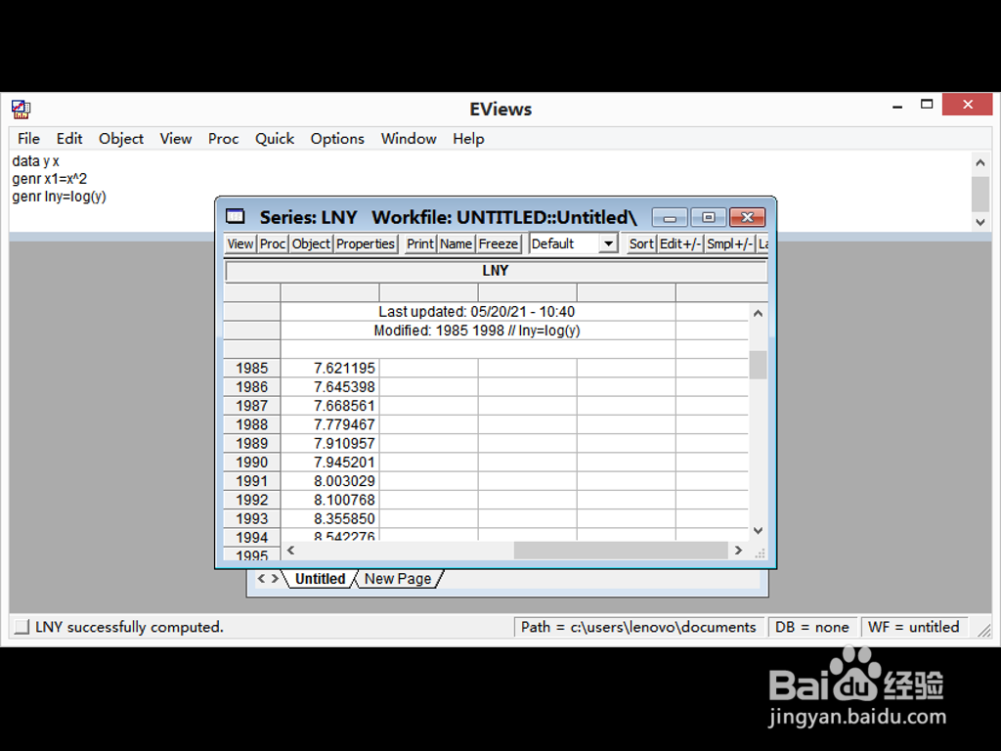Minimize the Series LNY window
This screenshot has width=1001, height=751.
coord(669,218)
